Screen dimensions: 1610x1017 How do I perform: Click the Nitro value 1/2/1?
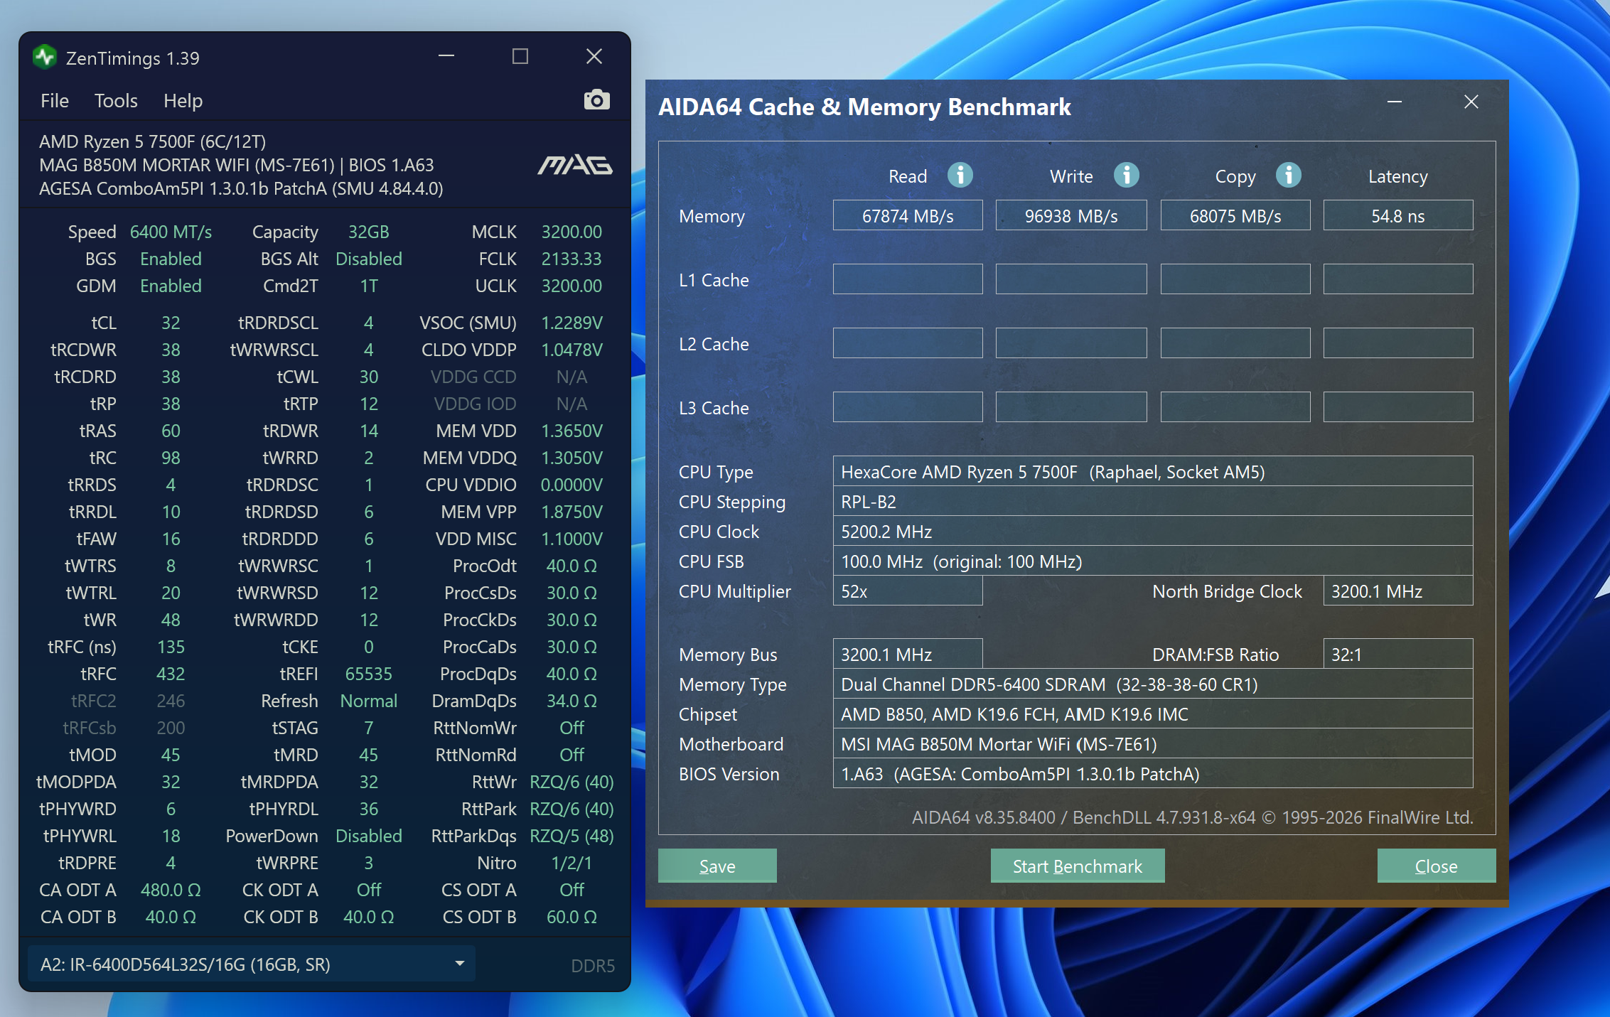click(571, 863)
